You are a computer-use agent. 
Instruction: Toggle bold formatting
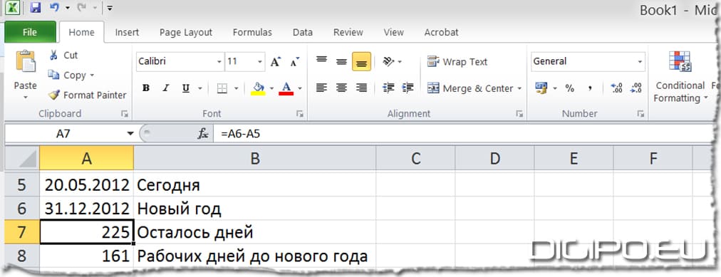pyautogui.click(x=146, y=89)
